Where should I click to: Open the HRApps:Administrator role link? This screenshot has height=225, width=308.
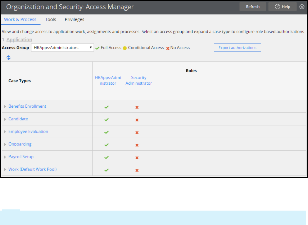tap(108, 80)
